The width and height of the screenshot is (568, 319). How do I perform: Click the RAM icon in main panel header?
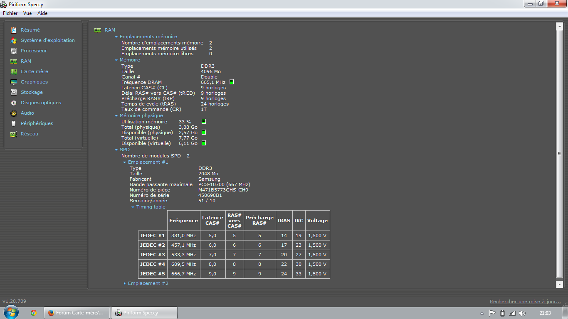click(x=98, y=30)
